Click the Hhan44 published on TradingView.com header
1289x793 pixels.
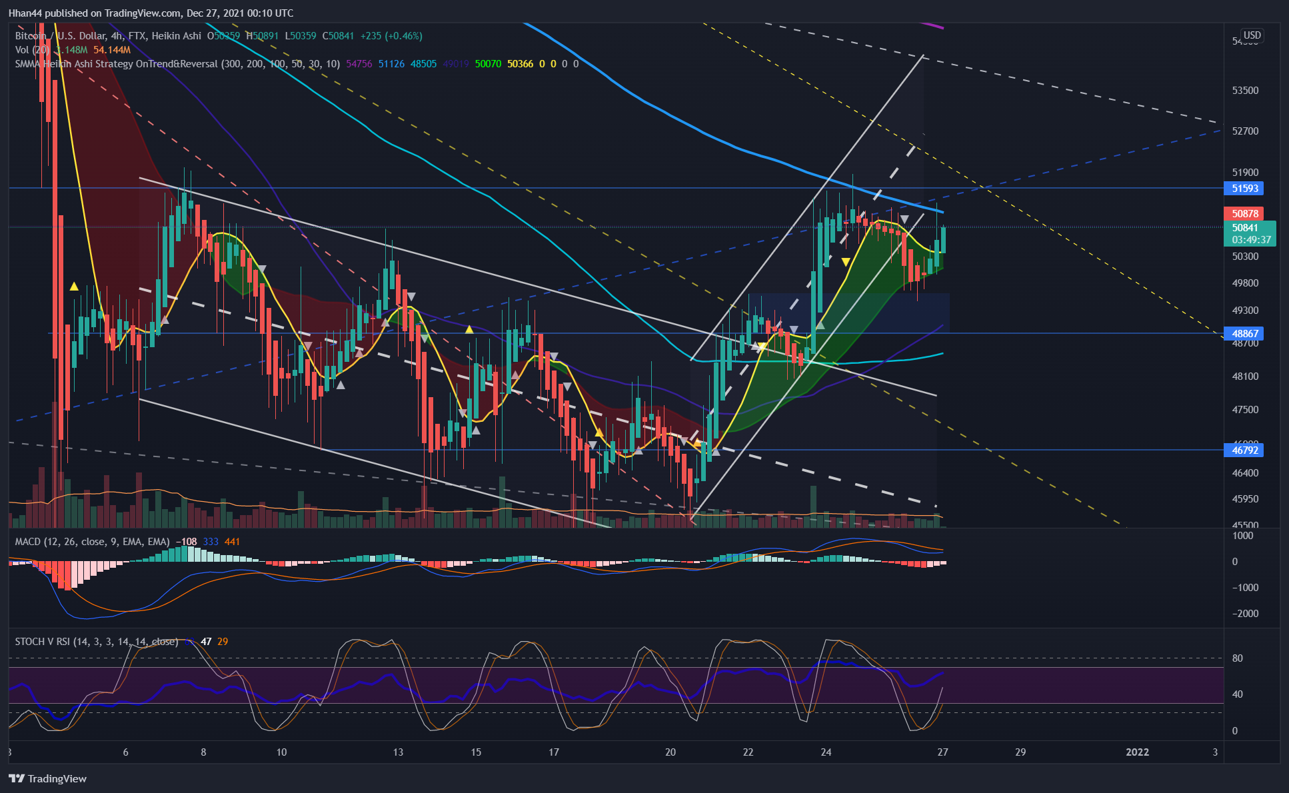click(151, 13)
